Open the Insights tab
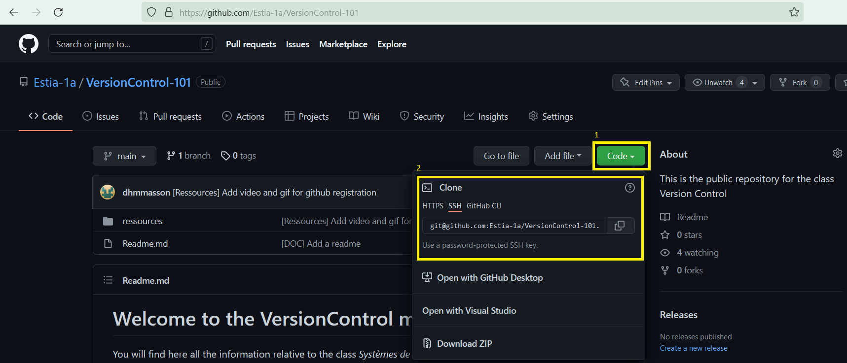Viewport: 847px width, 363px height. (x=486, y=117)
